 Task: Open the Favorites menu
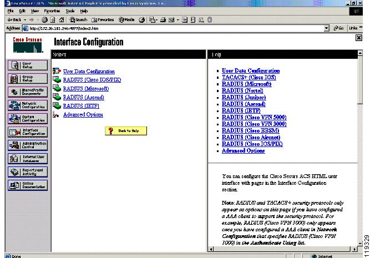click(52, 11)
